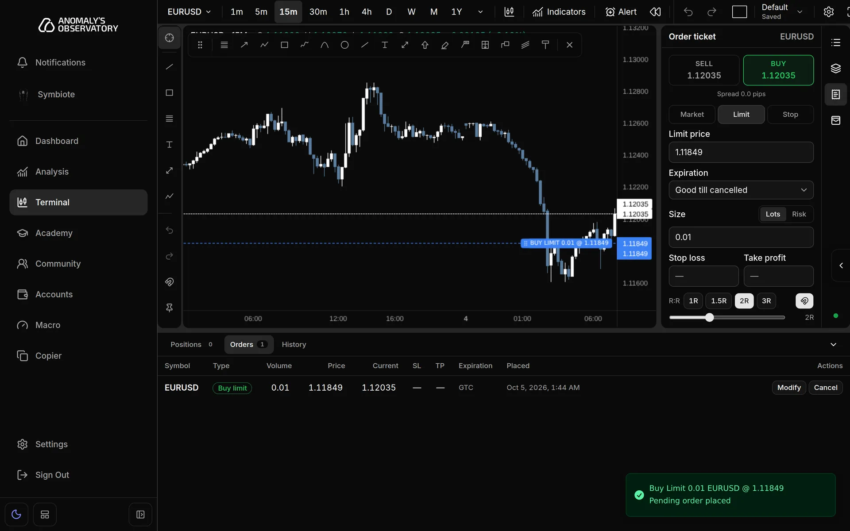Open the layers object tree icon
Image resolution: width=850 pixels, height=531 pixels.
835,69
